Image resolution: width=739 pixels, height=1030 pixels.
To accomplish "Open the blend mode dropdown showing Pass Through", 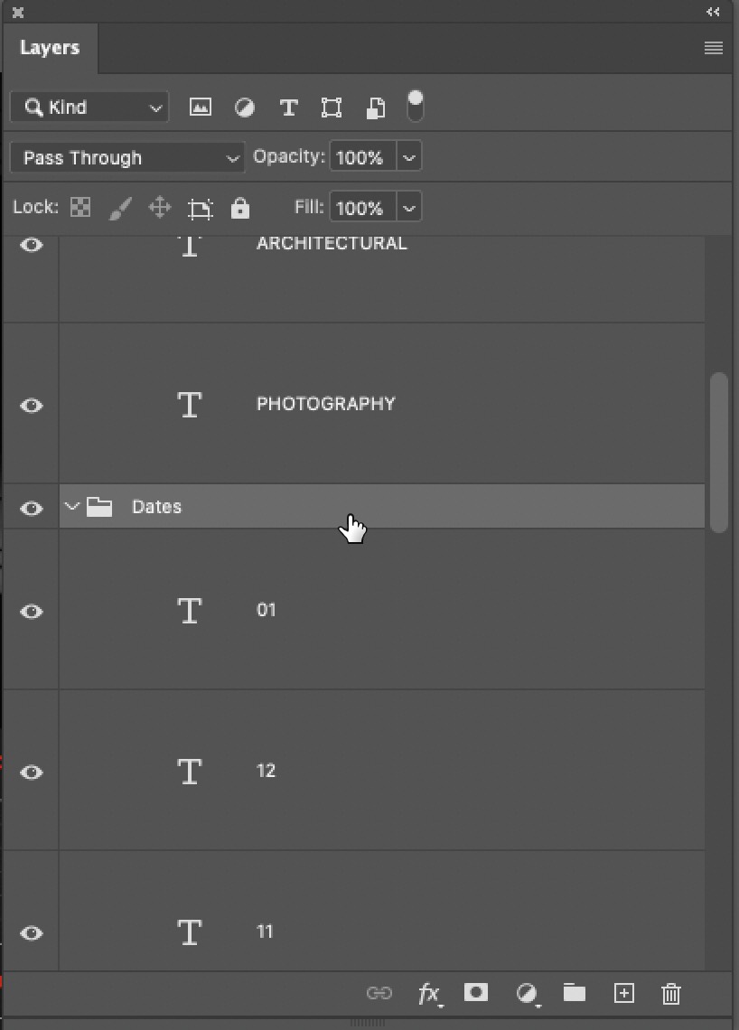I will point(126,157).
